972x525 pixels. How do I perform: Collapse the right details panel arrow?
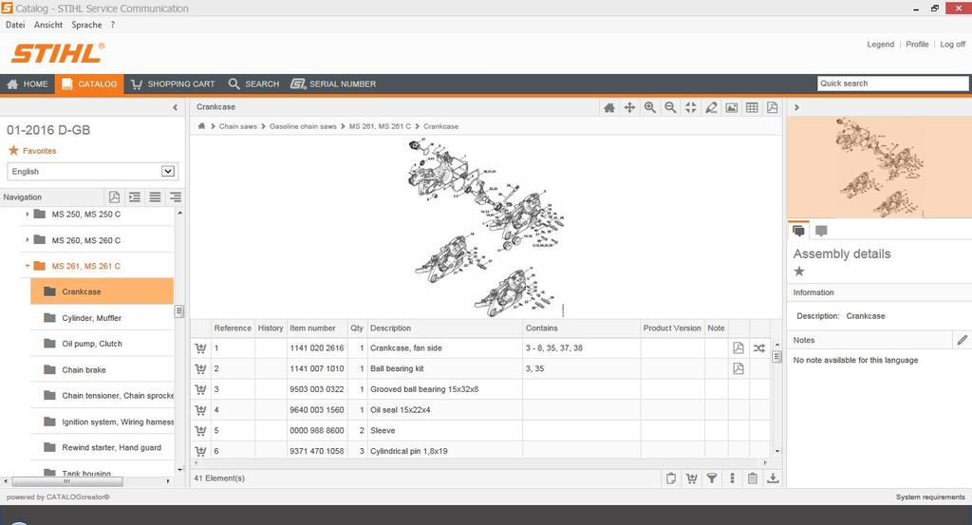796,107
